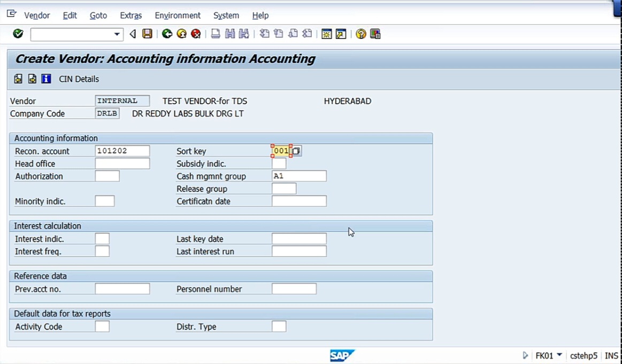This screenshot has width=622, height=364.
Task: Open the Vendor menu
Action: coord(37,16)
